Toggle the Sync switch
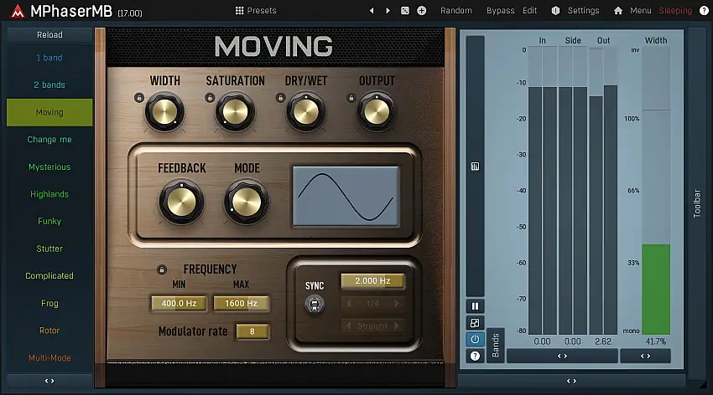The height and width of the screenshot is (395, 713). [315, 305]
